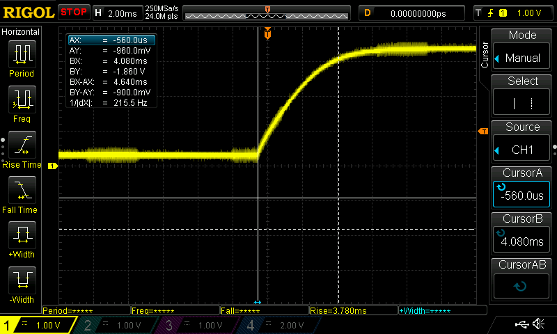
Task: Toggle channel 1 at the bottom bar
Action: 38,325
